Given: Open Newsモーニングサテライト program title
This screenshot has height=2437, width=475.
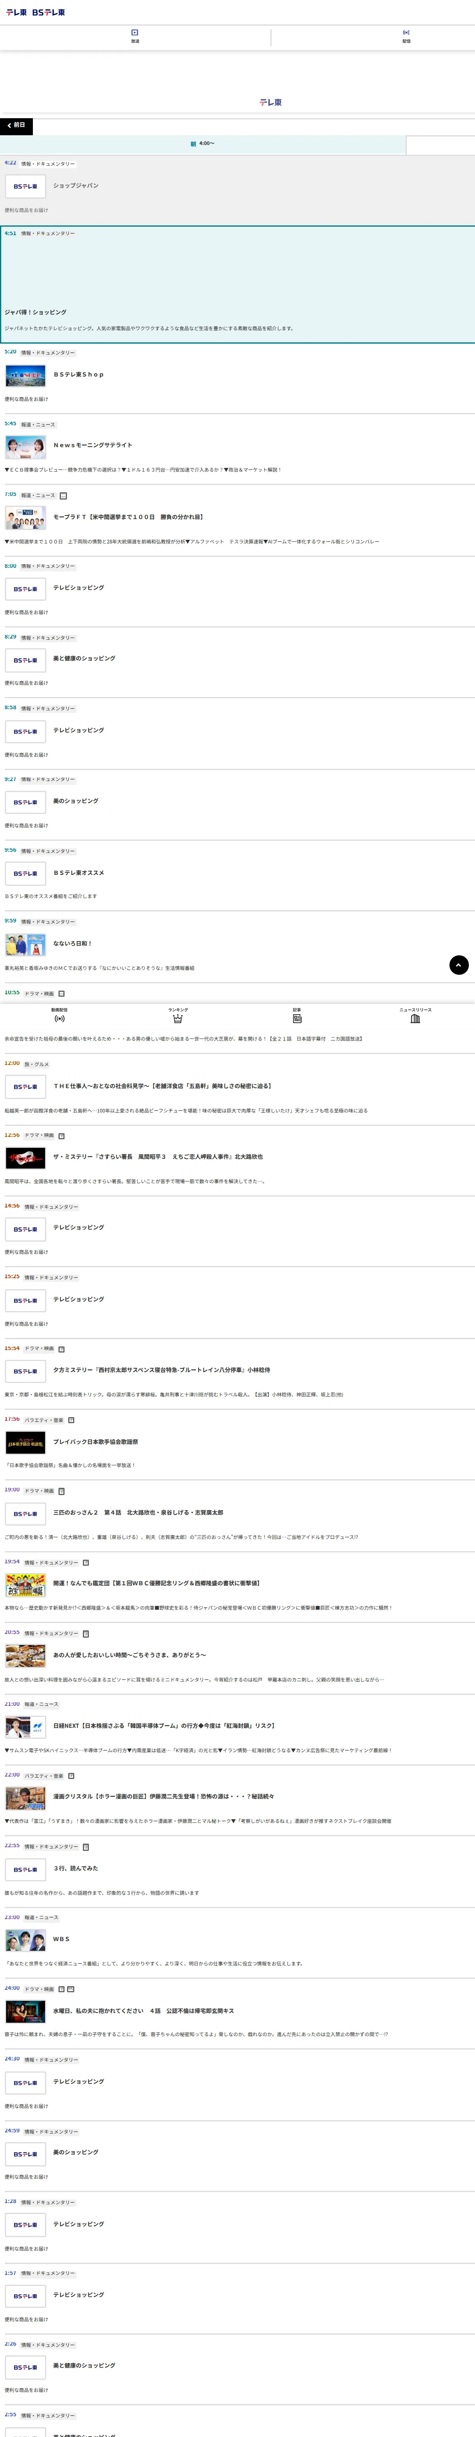Looking at the screenshot, I should pyautogui.click(x=93, y=446).
